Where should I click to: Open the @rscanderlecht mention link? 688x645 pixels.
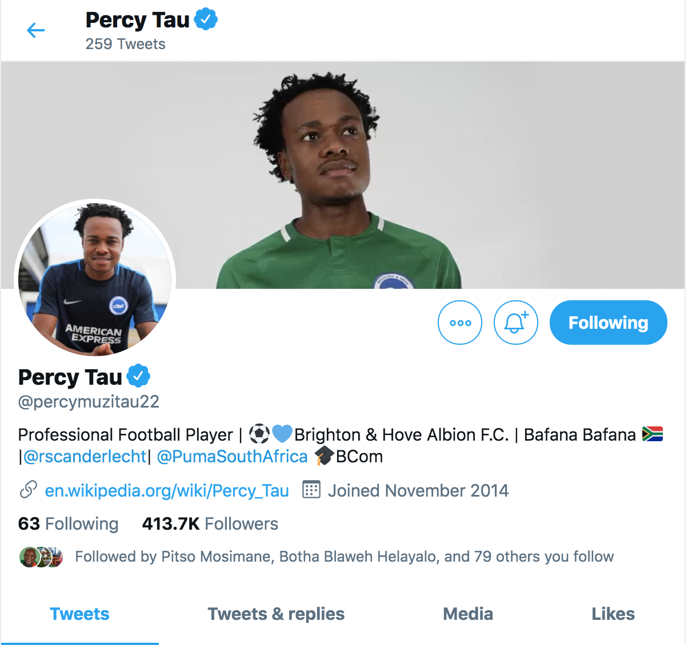pyautogui.click(x=85, y=456)
